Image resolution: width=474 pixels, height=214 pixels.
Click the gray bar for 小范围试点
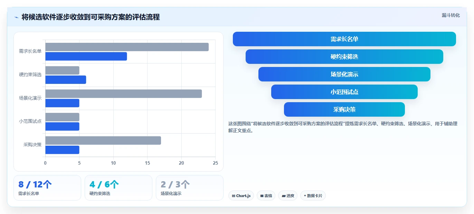[62, 117]
